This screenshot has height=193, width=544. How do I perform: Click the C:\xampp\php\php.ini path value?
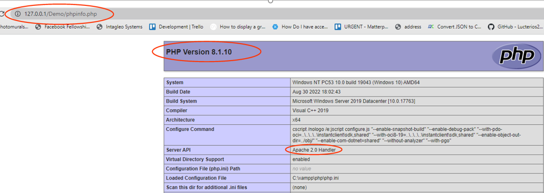[x=316, y=178]
